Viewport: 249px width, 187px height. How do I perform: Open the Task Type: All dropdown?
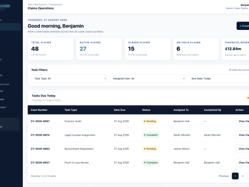(69, 78)
